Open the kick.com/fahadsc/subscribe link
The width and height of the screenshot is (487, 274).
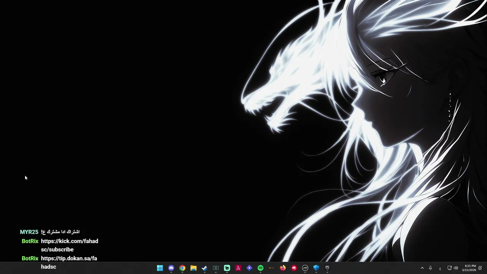[x=70, y=245]
